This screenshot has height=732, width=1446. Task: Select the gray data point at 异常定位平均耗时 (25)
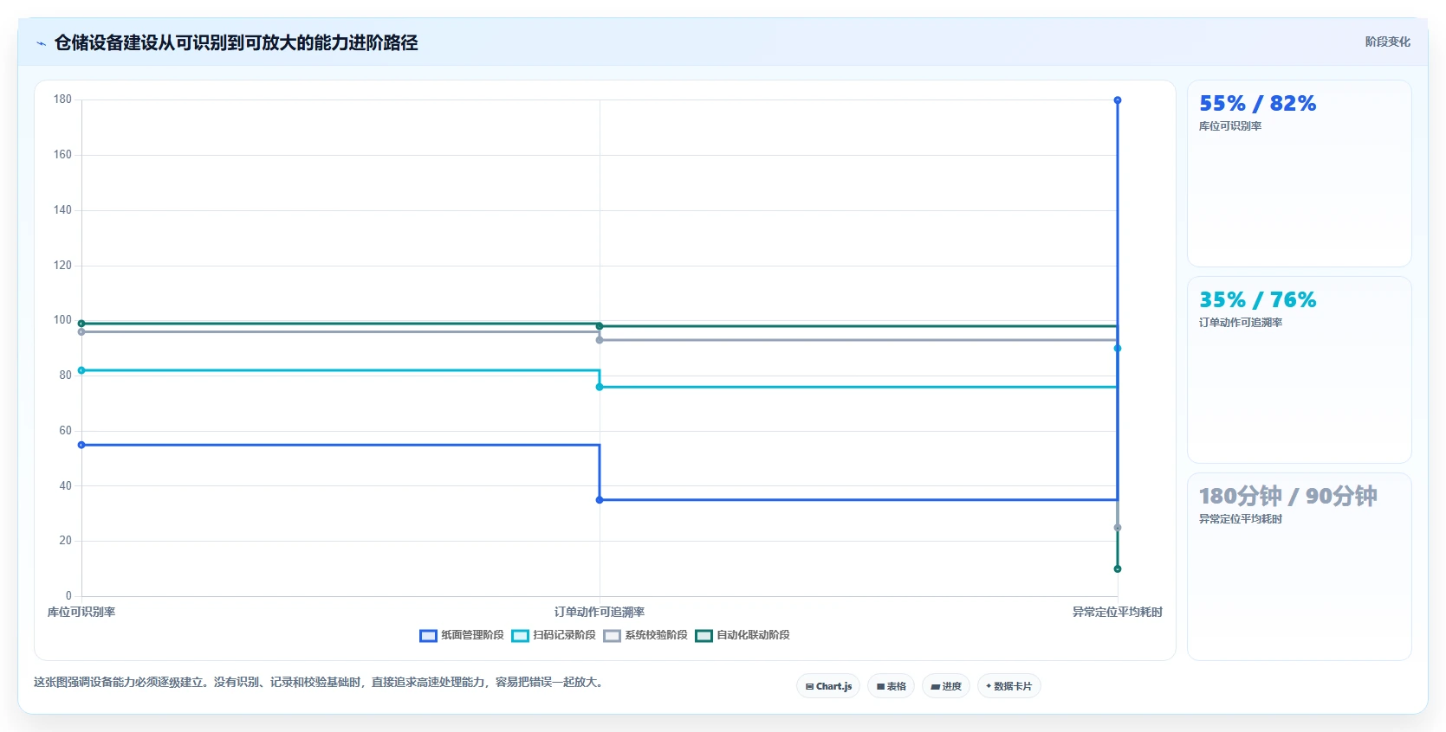click(x=1118, y=528)
